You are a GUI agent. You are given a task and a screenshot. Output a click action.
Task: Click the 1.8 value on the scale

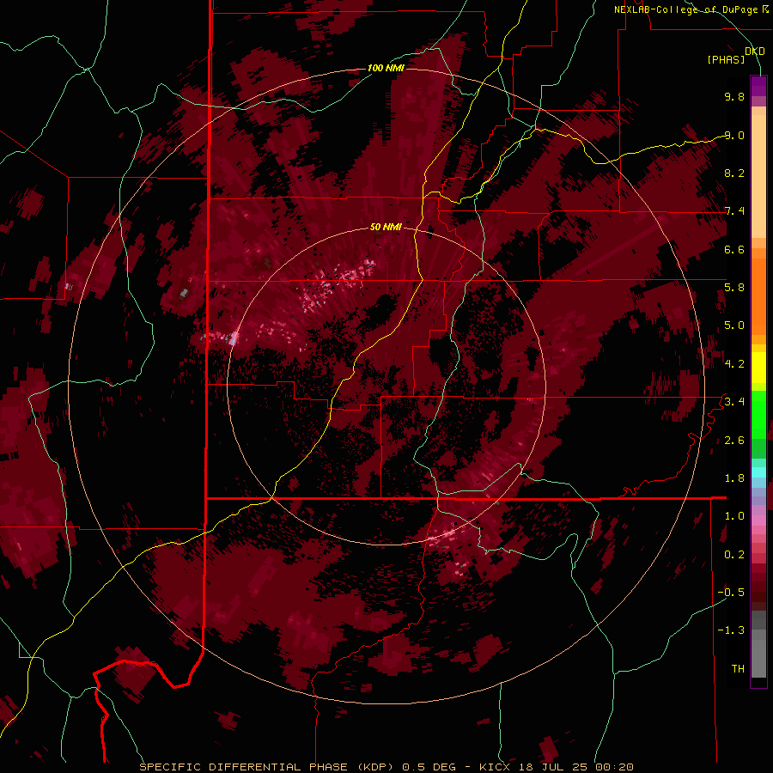[x=734, y=478]
